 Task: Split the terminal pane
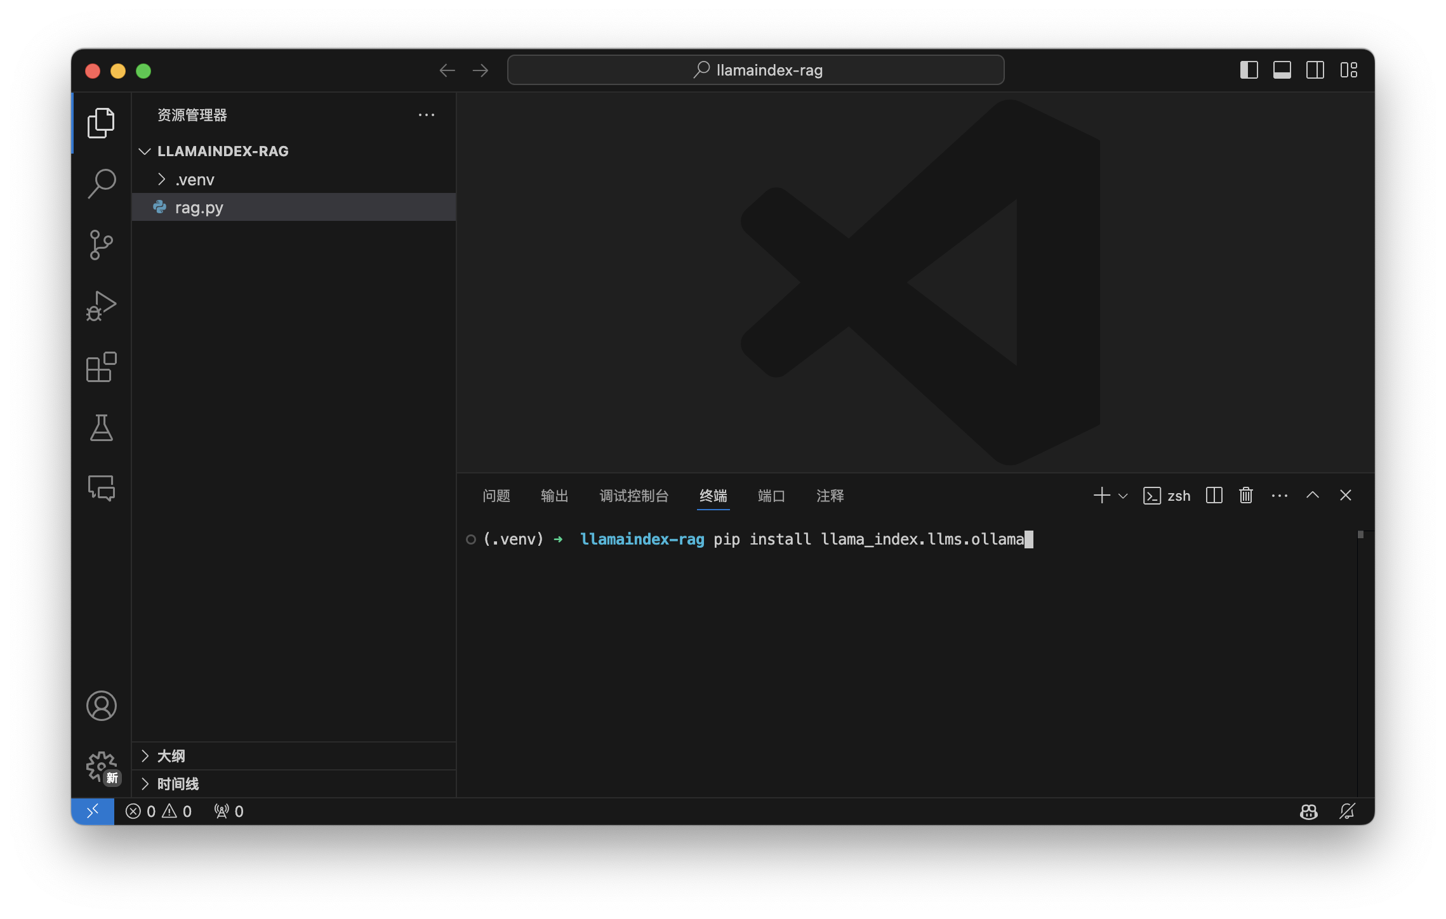pos(1214,496)
